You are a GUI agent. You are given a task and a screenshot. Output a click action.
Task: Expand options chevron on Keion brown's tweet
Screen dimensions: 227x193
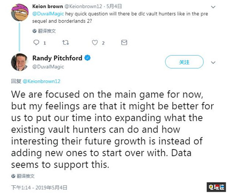(213, 7)
